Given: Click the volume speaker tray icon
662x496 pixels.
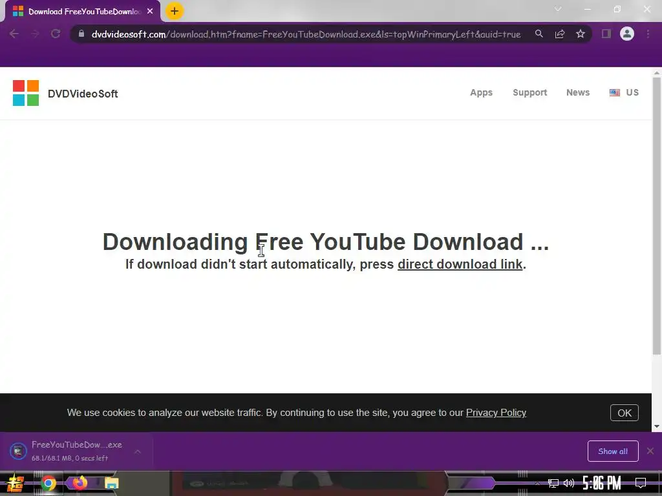Looking at the screenshot, I should coord(569,483).
